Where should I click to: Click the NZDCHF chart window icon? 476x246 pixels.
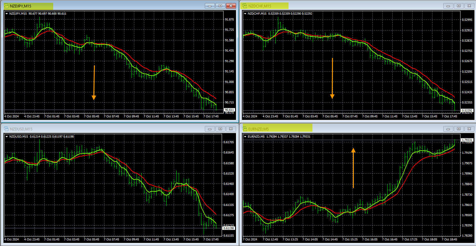coord(244,6)
